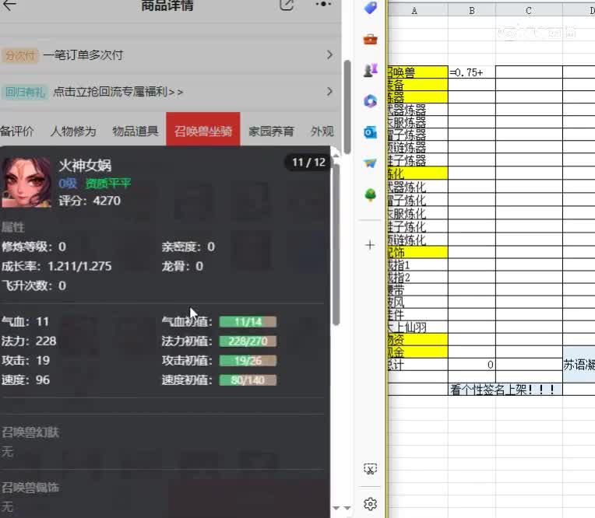Click the 火神女娲 pet portrait
Viewport: 595px width, 518px height.
click(x=26, y=182)
